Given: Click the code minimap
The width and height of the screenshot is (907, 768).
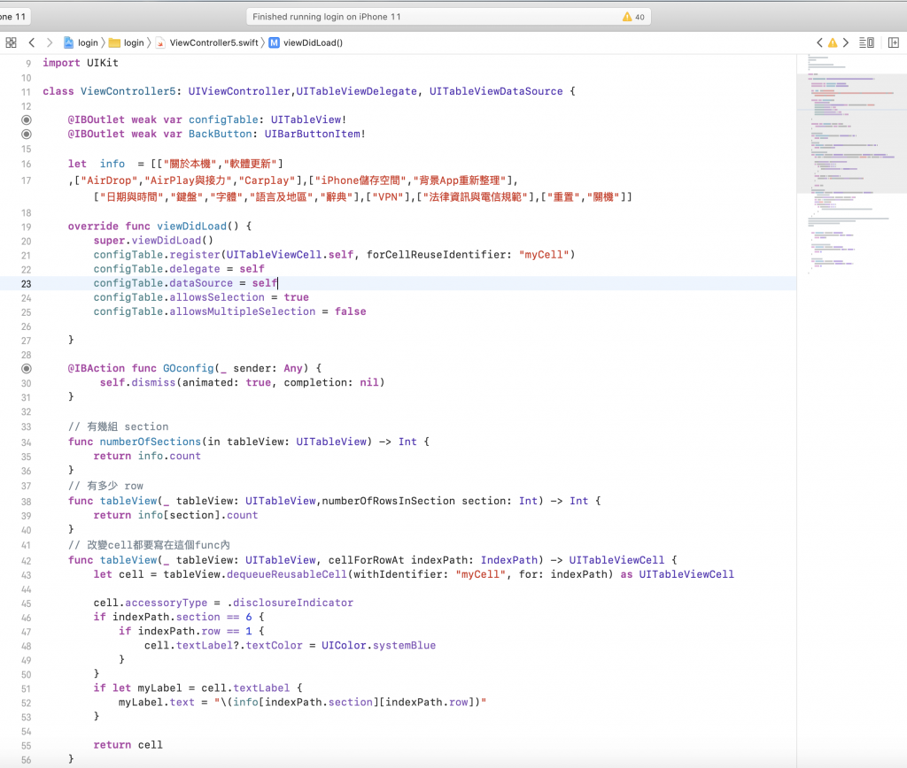Looking at the screenshot, I should (851, 165).
